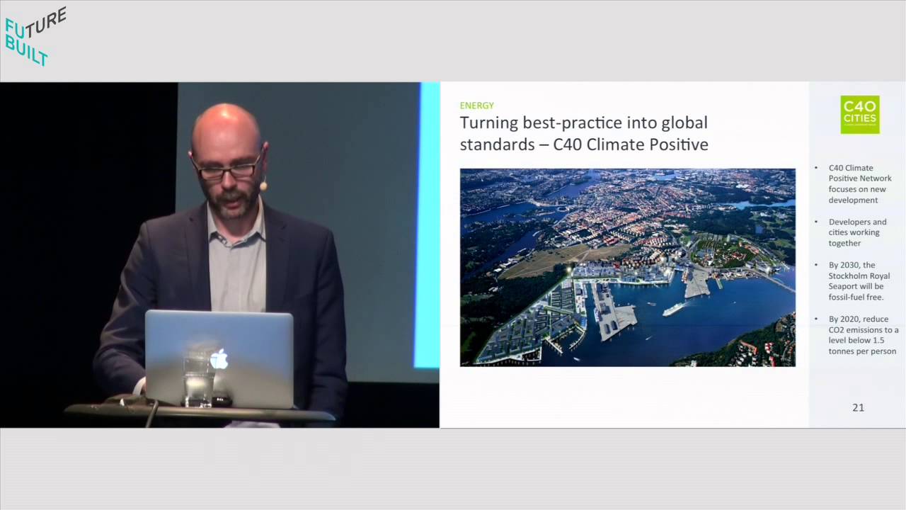The height and width of the screenshot is (510, 906).
Task: Select the "Turning best-practice into global standards" title
Action: point(584,133)
